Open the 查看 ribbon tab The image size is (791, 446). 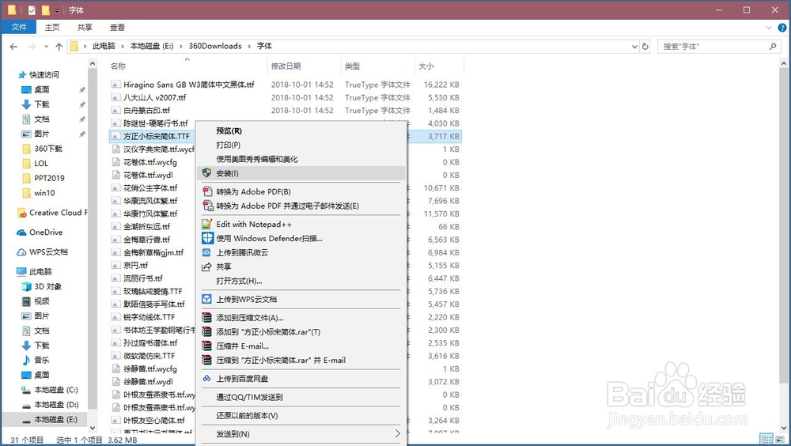tap(118, 27)
